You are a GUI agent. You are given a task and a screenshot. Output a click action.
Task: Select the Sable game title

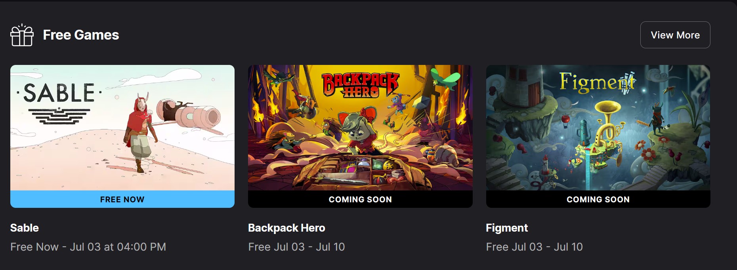tap(25, 228)
